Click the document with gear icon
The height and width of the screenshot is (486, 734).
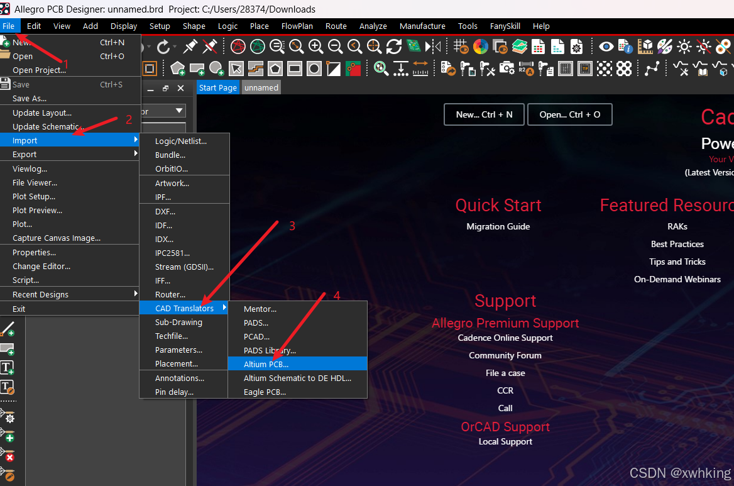pos(577,47)
